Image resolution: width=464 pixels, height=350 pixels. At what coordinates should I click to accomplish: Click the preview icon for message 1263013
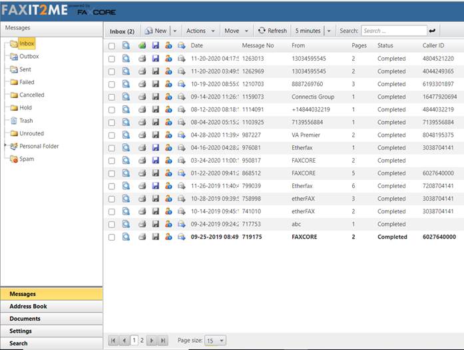click(x=126, y=59)
